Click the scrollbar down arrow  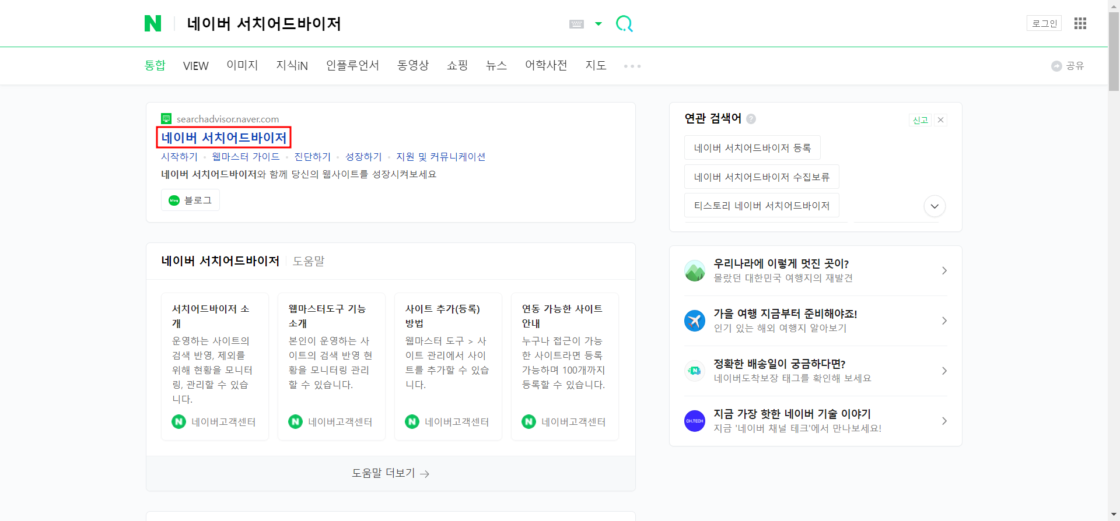coord(1114,515)
